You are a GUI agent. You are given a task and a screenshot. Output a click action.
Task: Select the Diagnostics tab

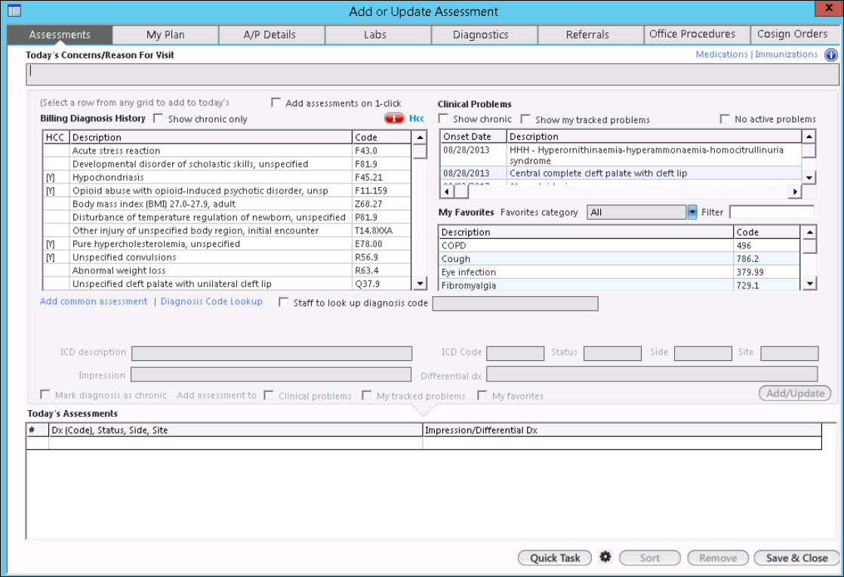pyautogui.click(x=481, y=35)
